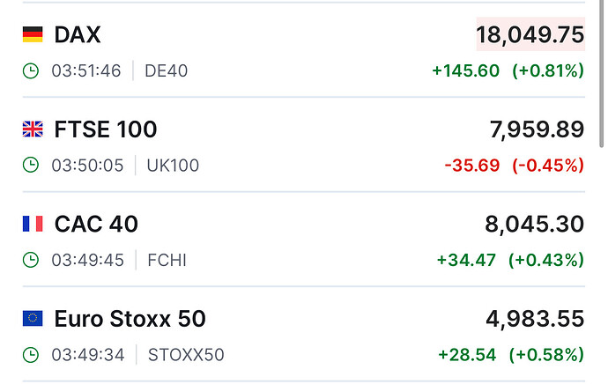
Task: Click the clock icon next to 03:49:34
Action: (31, 355)
